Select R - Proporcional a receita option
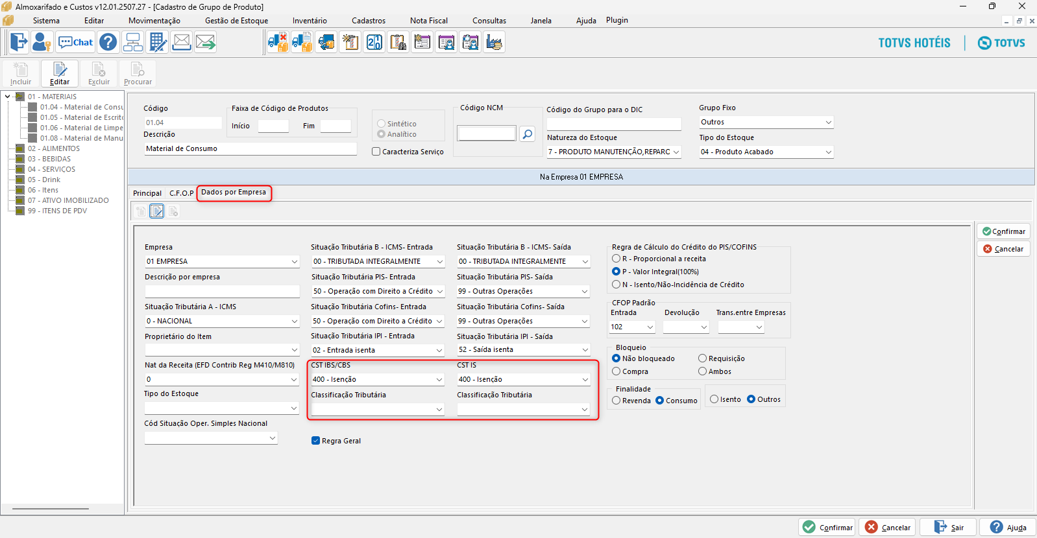This screenshot has height=538, width=1037. tap(616, 259)
